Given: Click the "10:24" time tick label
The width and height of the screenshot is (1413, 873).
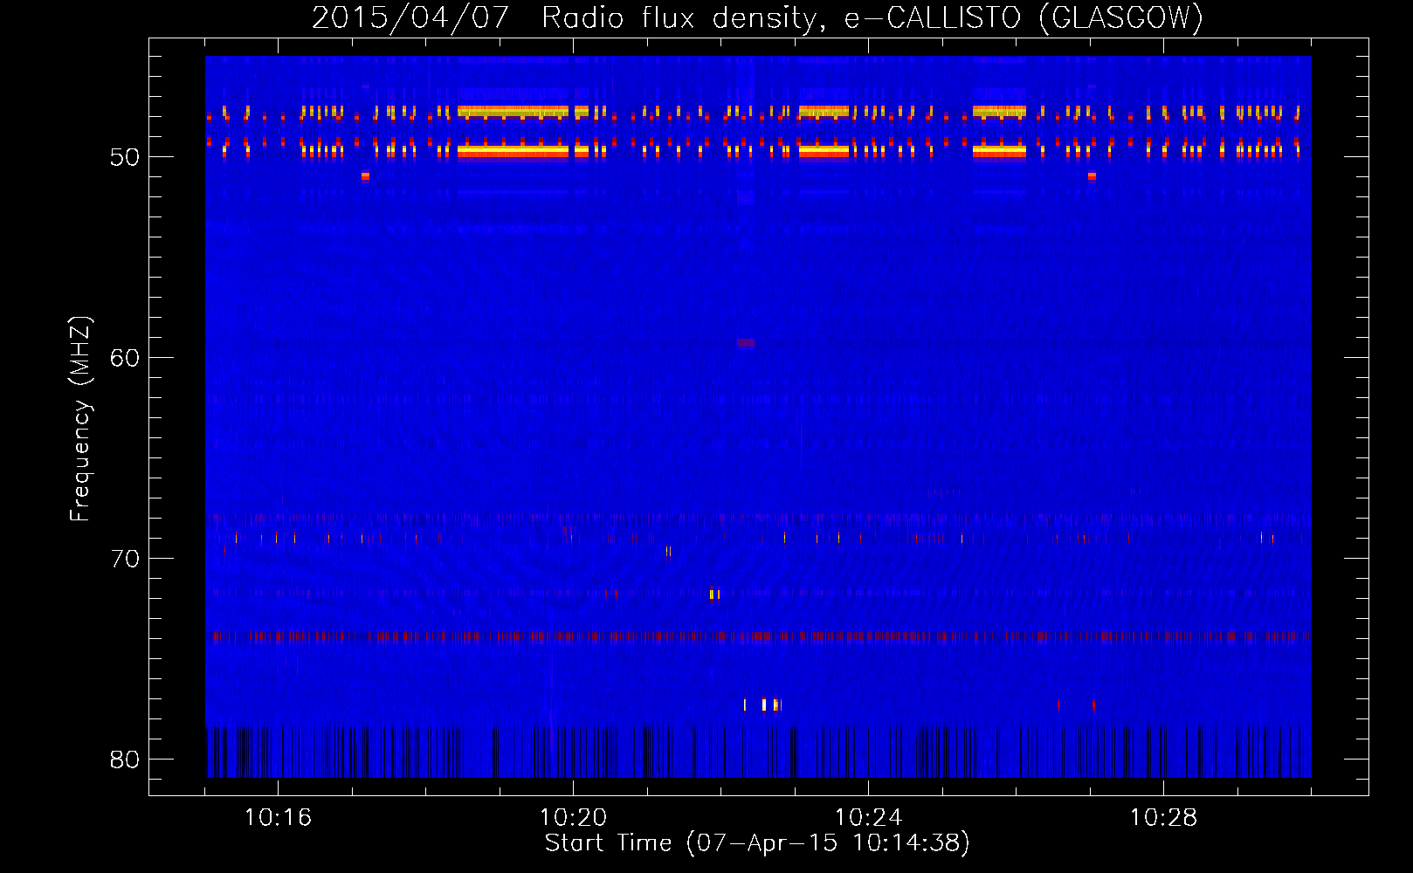Looking at the screenshot, I should (868, 817).
